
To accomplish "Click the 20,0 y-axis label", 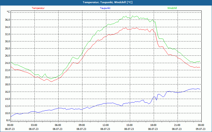I will point(7,77).
